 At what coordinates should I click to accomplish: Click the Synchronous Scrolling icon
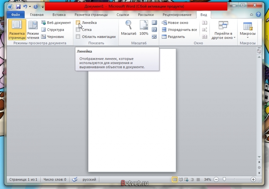[204, 29]
